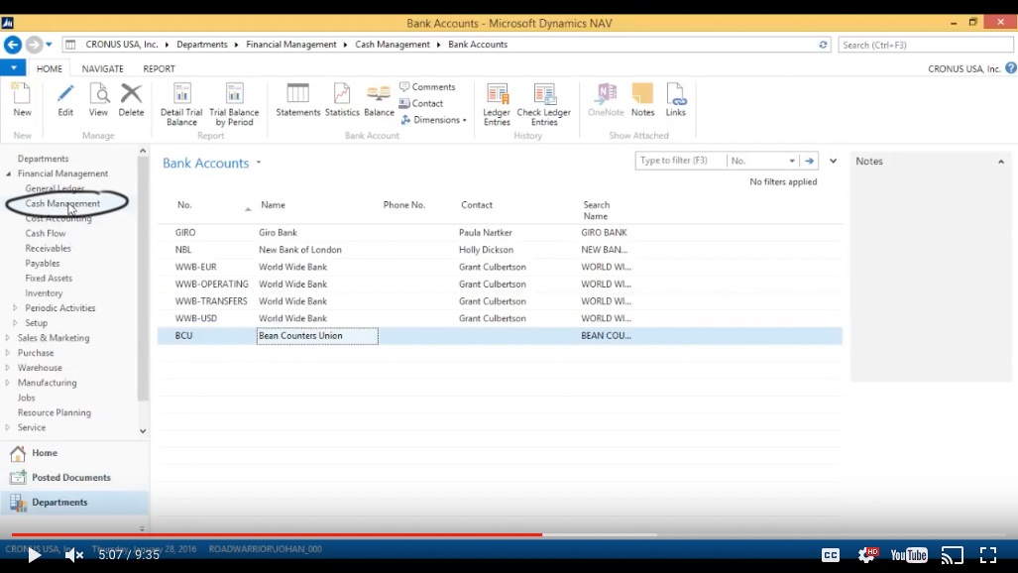Viewport: 1018px width, 573px height.
Task: Click the Type to filter field
Action: pos(680,161)
